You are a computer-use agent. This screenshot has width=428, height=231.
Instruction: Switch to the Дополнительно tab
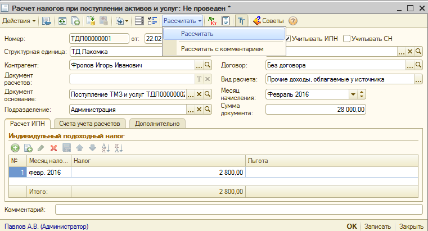[157, 124]
